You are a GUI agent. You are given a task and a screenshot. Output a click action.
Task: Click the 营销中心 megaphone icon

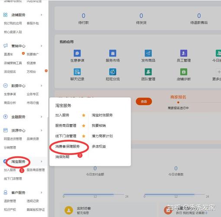(x=6, y=46)
